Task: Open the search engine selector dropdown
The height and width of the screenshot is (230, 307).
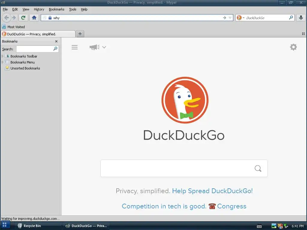Action: 240,18
